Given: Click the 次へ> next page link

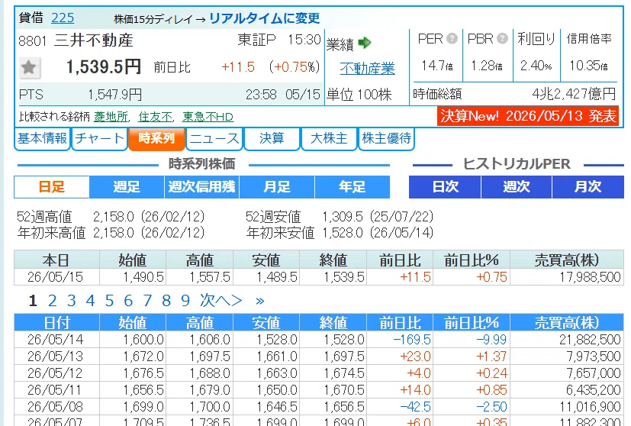Looking at the screenshot, I should pos(221,301).
